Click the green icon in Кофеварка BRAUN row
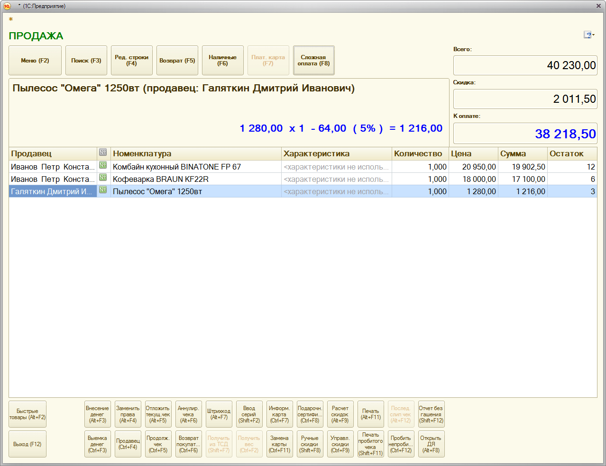This screenshot has width=606, height=466. coord(103,178)
